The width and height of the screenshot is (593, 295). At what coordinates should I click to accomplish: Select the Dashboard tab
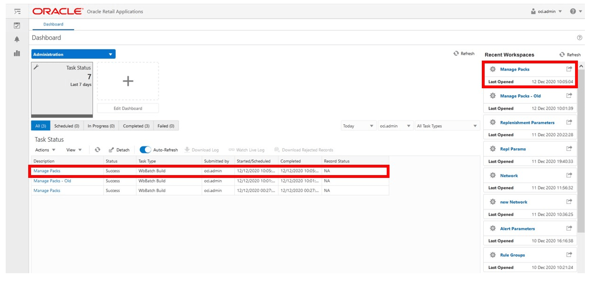click(x=53, y=25)
